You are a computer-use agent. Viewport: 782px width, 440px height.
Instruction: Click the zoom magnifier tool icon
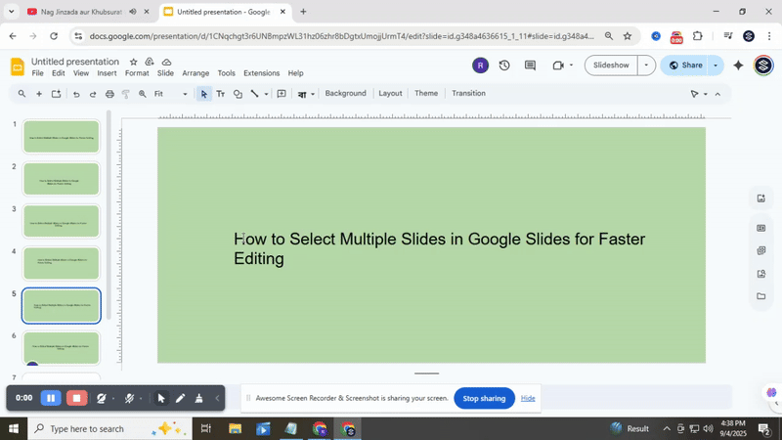[x=143, y=94]
